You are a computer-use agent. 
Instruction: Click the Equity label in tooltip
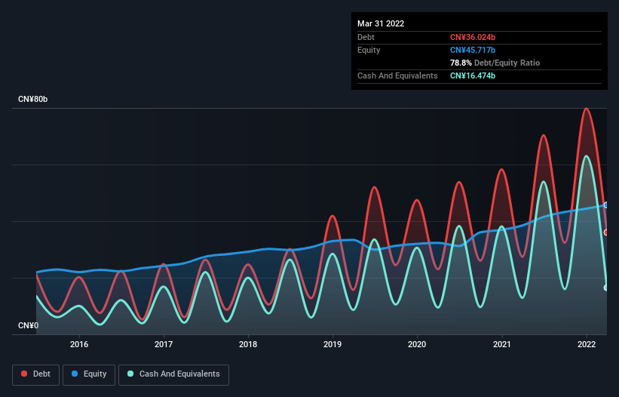[369, 50]
